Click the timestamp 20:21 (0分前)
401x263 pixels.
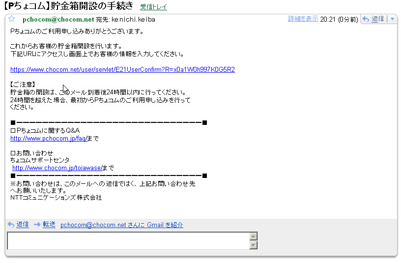pyautogui.click(x=339, y=20)
